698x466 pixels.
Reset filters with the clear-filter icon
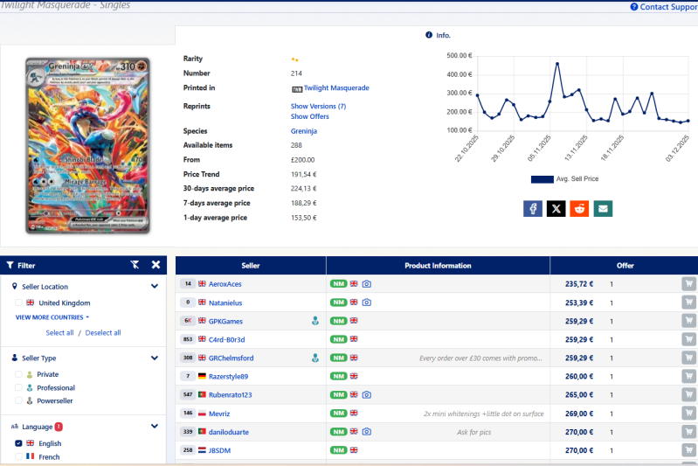[135, 265]
